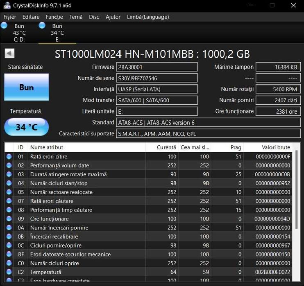Click status orb for row 0C Cicluri pornire/oprire
Image resolution: width=304 pixels, height=286 pixels.
(x=9, y=245)
